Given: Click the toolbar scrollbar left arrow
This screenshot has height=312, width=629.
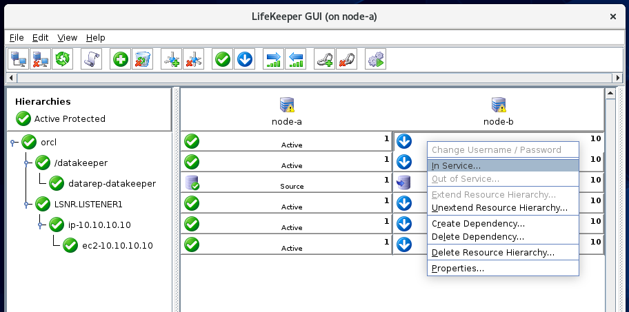Looking at the screenshot, I should click(x=11, y=78).
